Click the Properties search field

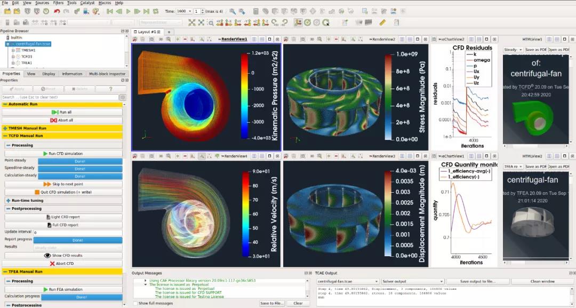click(x=60, y=97)
